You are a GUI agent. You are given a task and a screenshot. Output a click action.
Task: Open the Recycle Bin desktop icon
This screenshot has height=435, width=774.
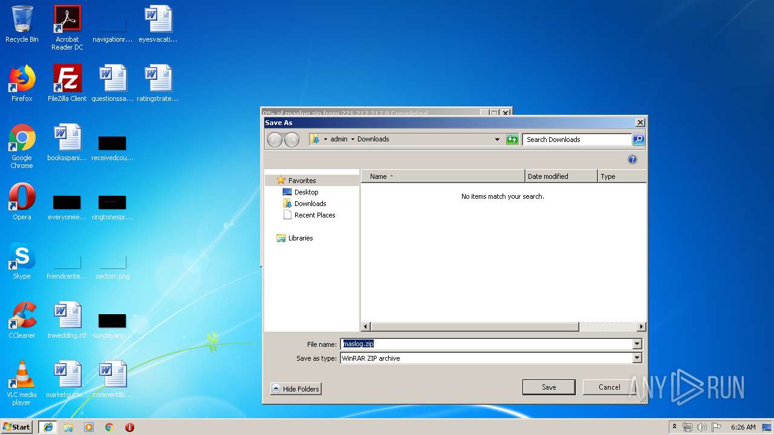pyautogui.click(x=22, y=24)
